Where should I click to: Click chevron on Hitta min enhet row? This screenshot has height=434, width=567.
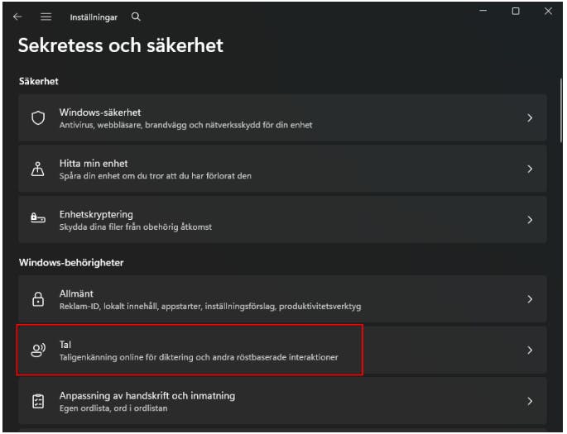tap(530, 169)
